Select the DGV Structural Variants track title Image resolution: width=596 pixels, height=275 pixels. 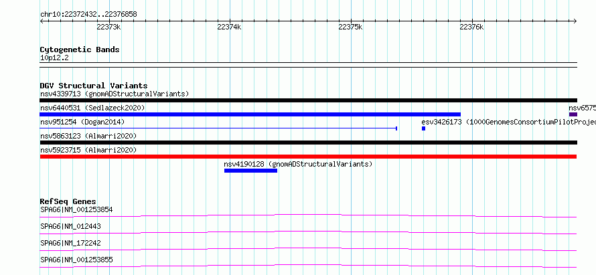click(94, 86)
